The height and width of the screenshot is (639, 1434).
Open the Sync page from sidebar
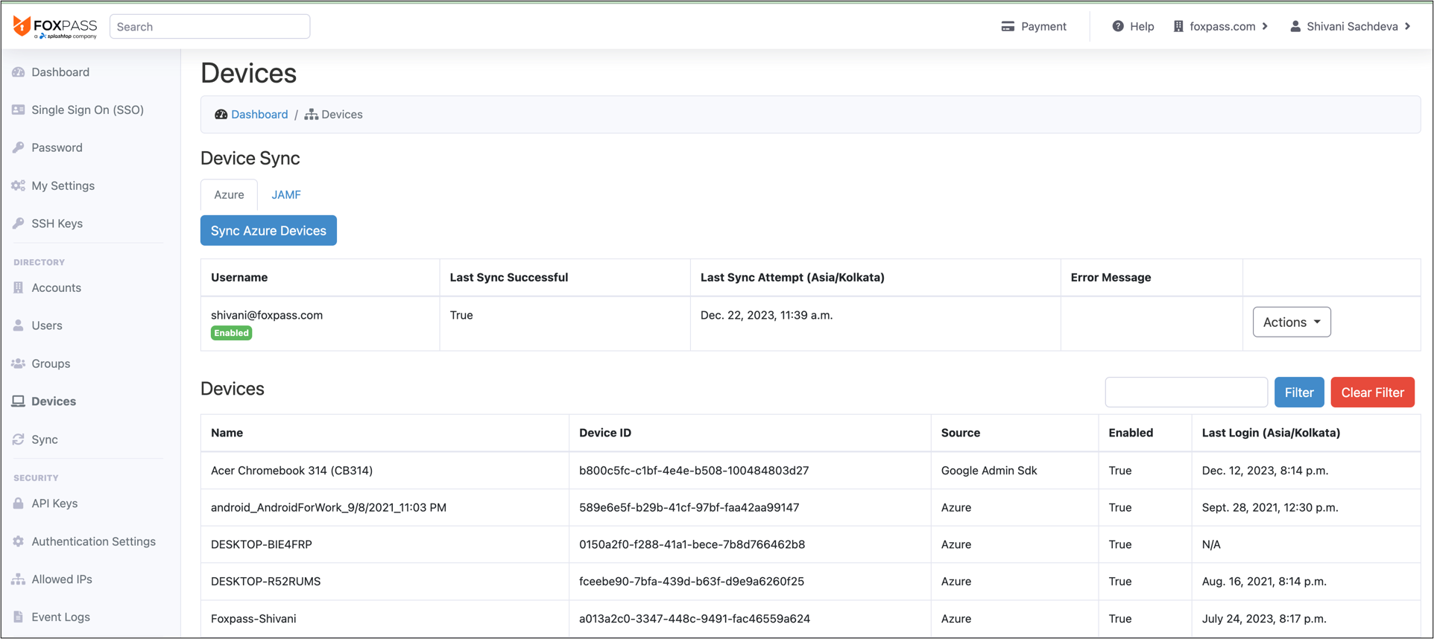coord(44,439)
